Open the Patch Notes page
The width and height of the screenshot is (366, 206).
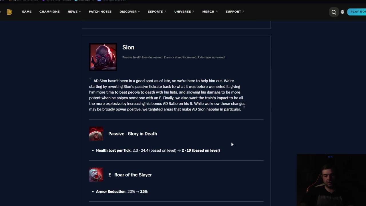(100, 12)
